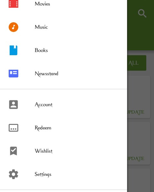
Task: Tap the green update ALL button
Action: (137, 63)
